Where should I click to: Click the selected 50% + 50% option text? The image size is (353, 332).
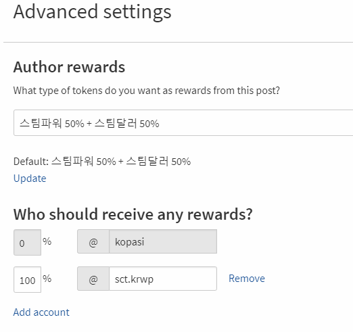(89, 124)
